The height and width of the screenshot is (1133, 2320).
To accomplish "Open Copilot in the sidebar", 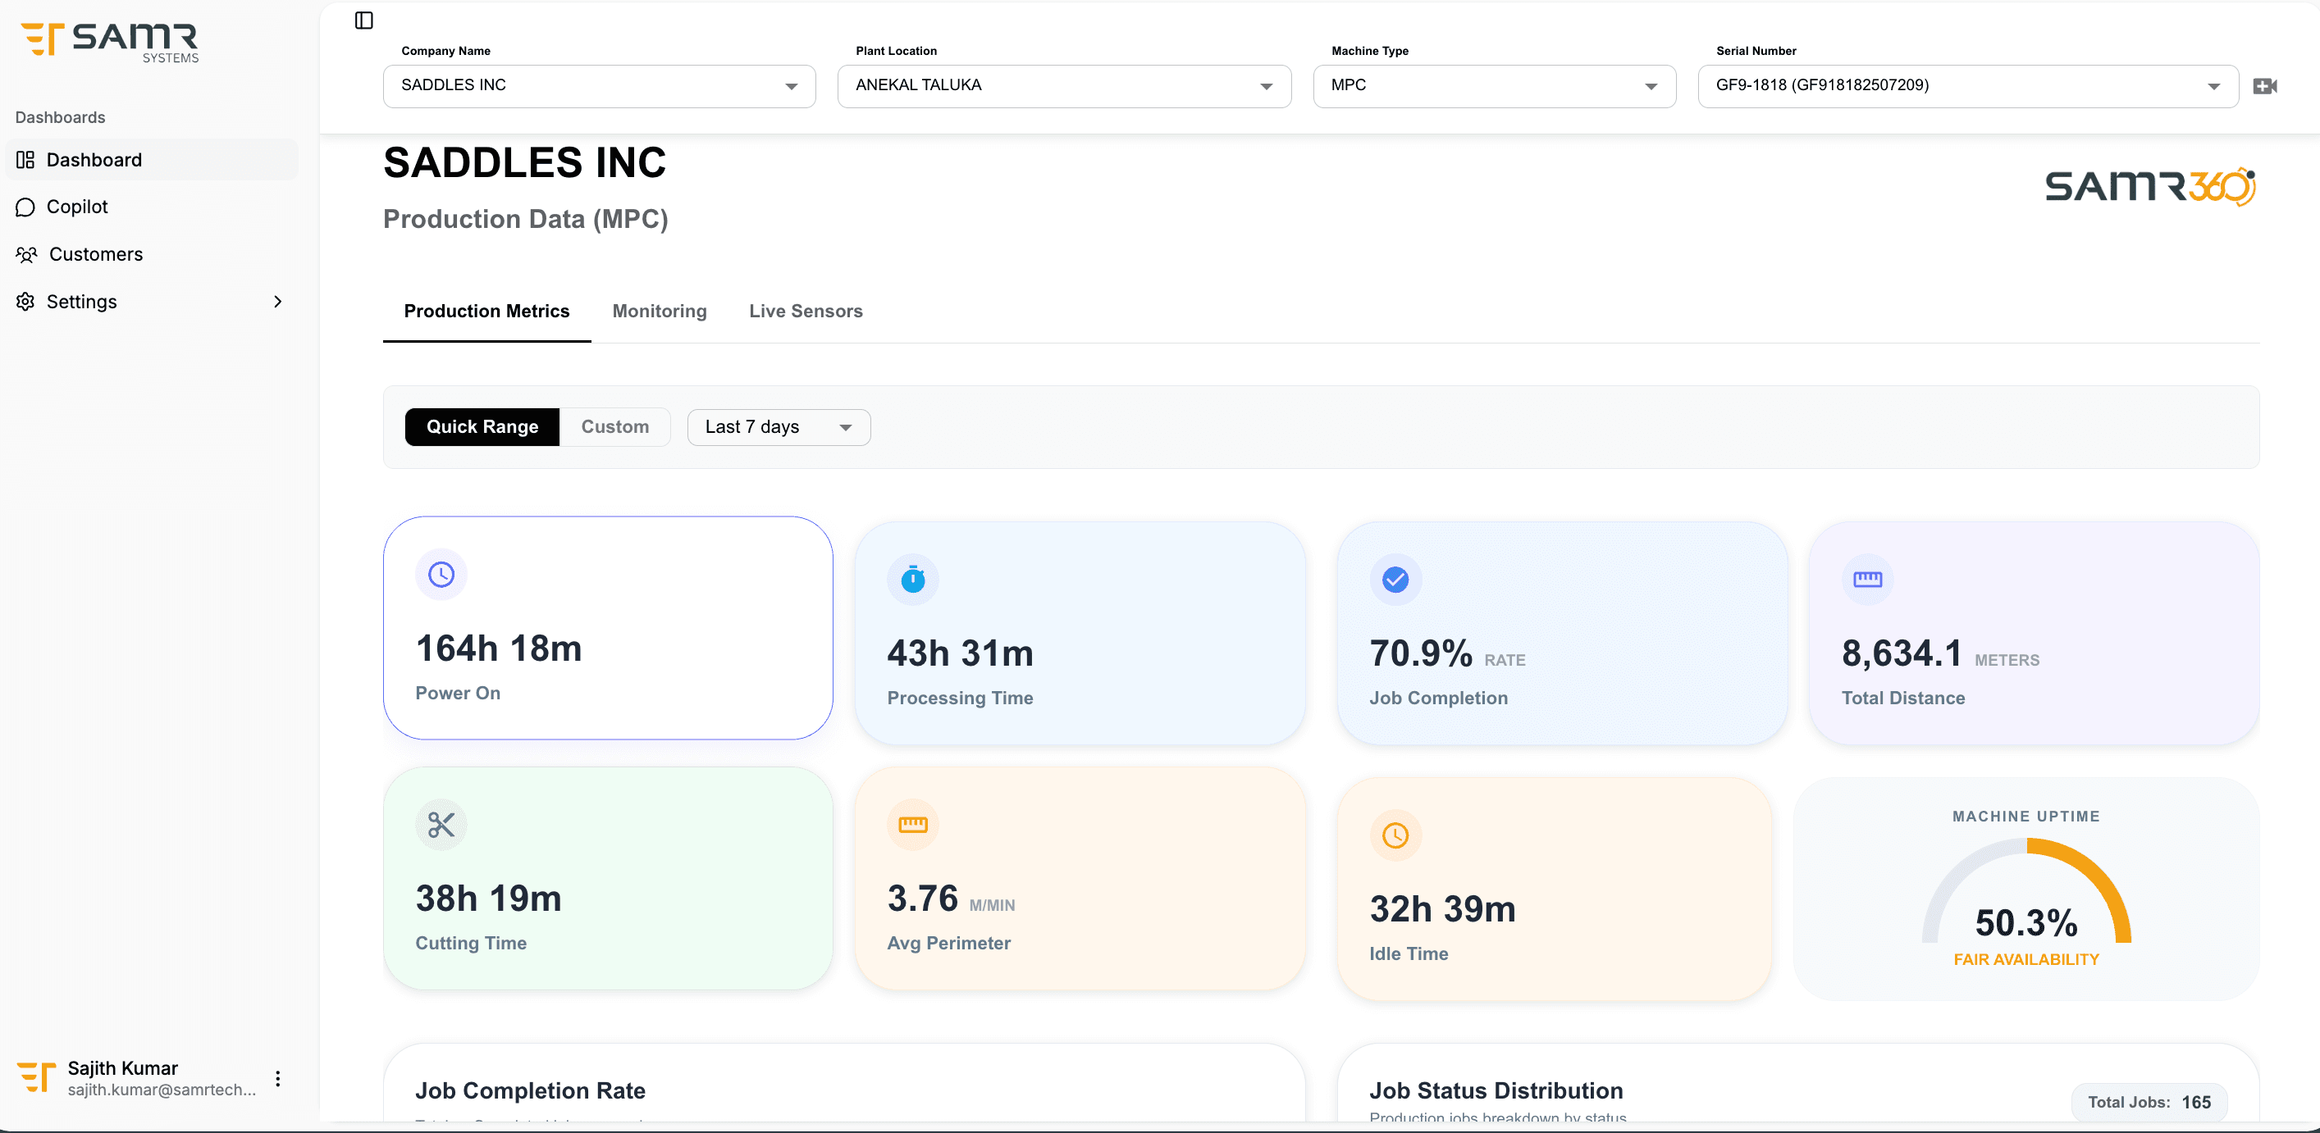I will (151, 207).
